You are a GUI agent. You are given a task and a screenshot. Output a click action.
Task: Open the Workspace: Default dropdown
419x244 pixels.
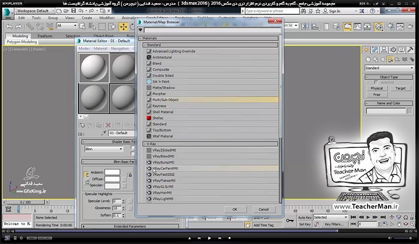(x=35, y=11)
